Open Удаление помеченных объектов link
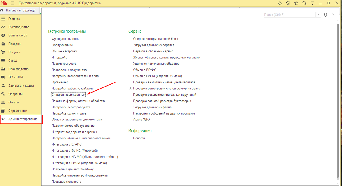This screenshot has height=186, width=342. point(156,64)
